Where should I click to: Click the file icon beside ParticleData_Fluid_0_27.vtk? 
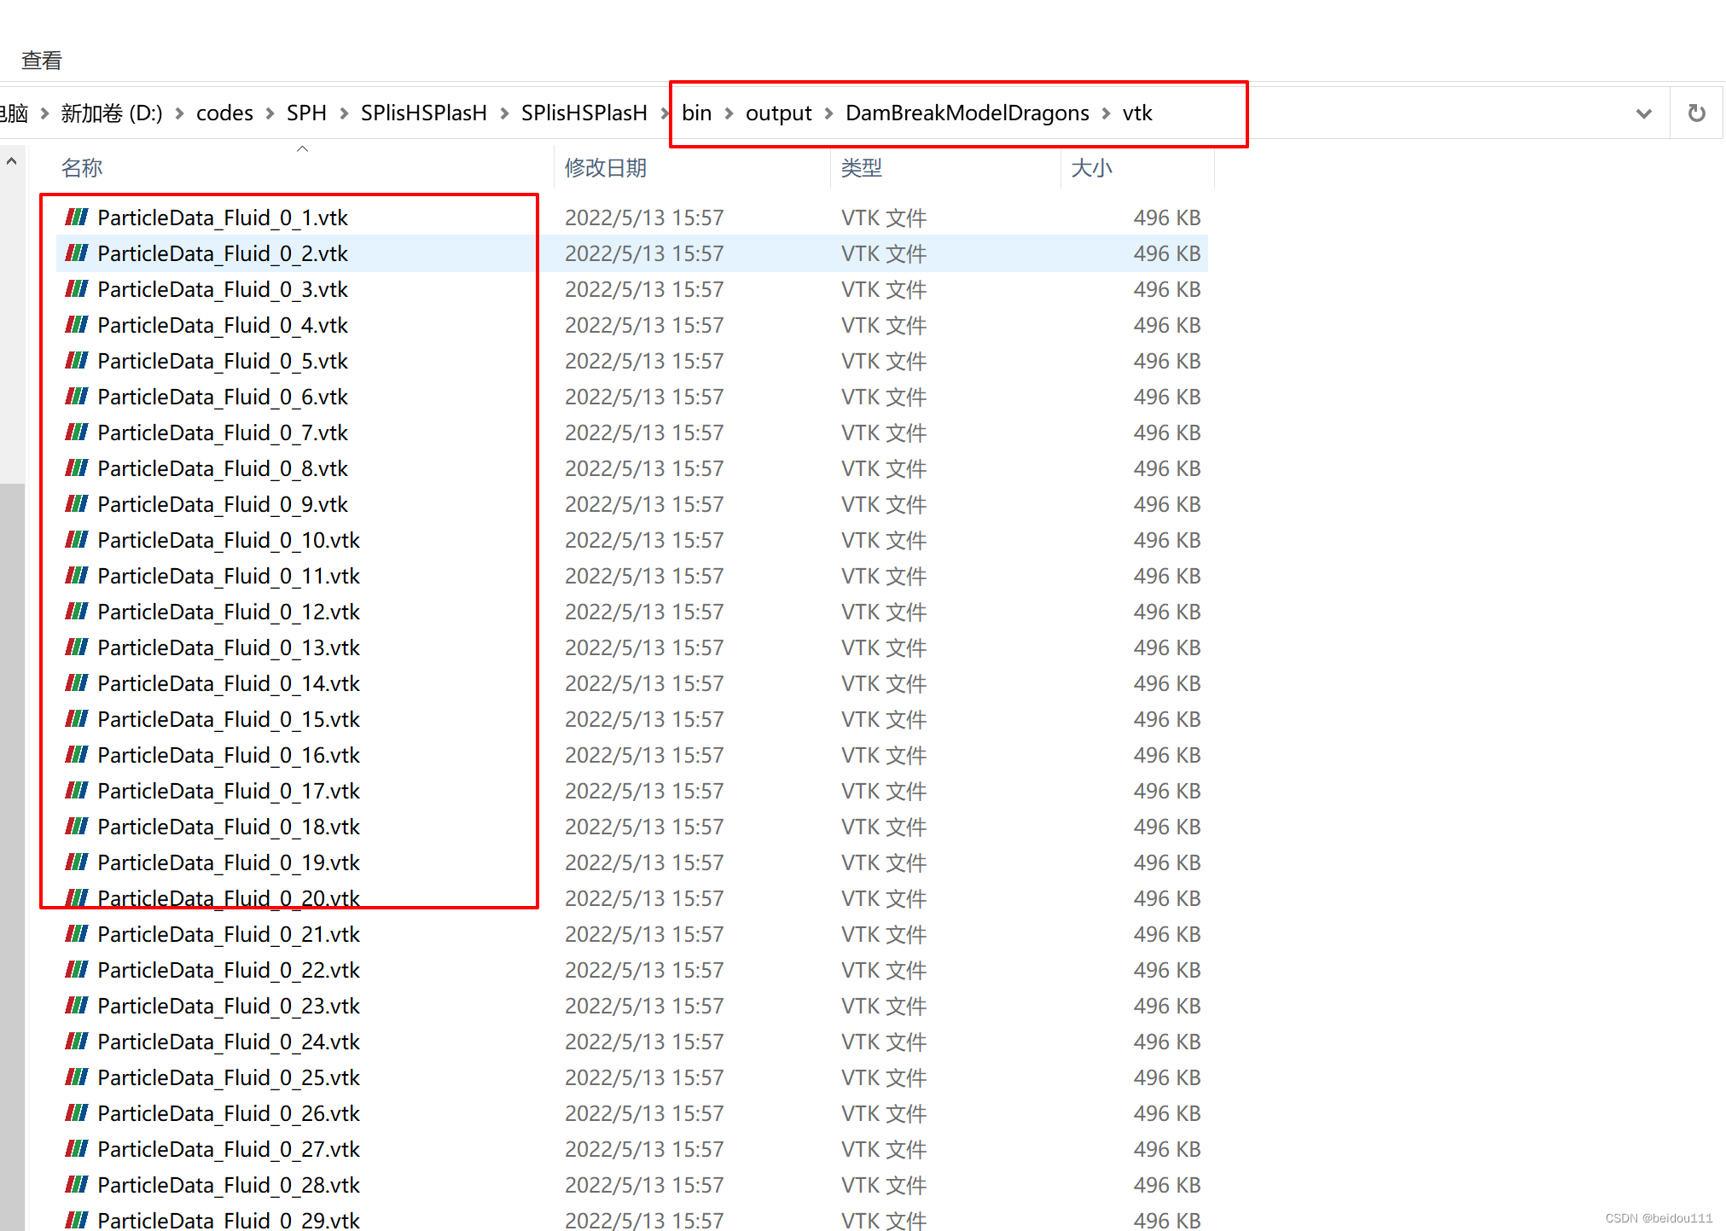(x=77, y=1149)
